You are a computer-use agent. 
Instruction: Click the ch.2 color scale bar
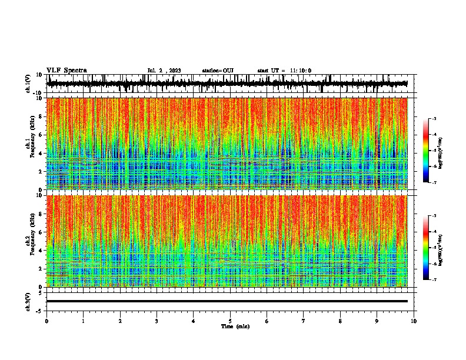pyautogui.click(x=425, y=248)
